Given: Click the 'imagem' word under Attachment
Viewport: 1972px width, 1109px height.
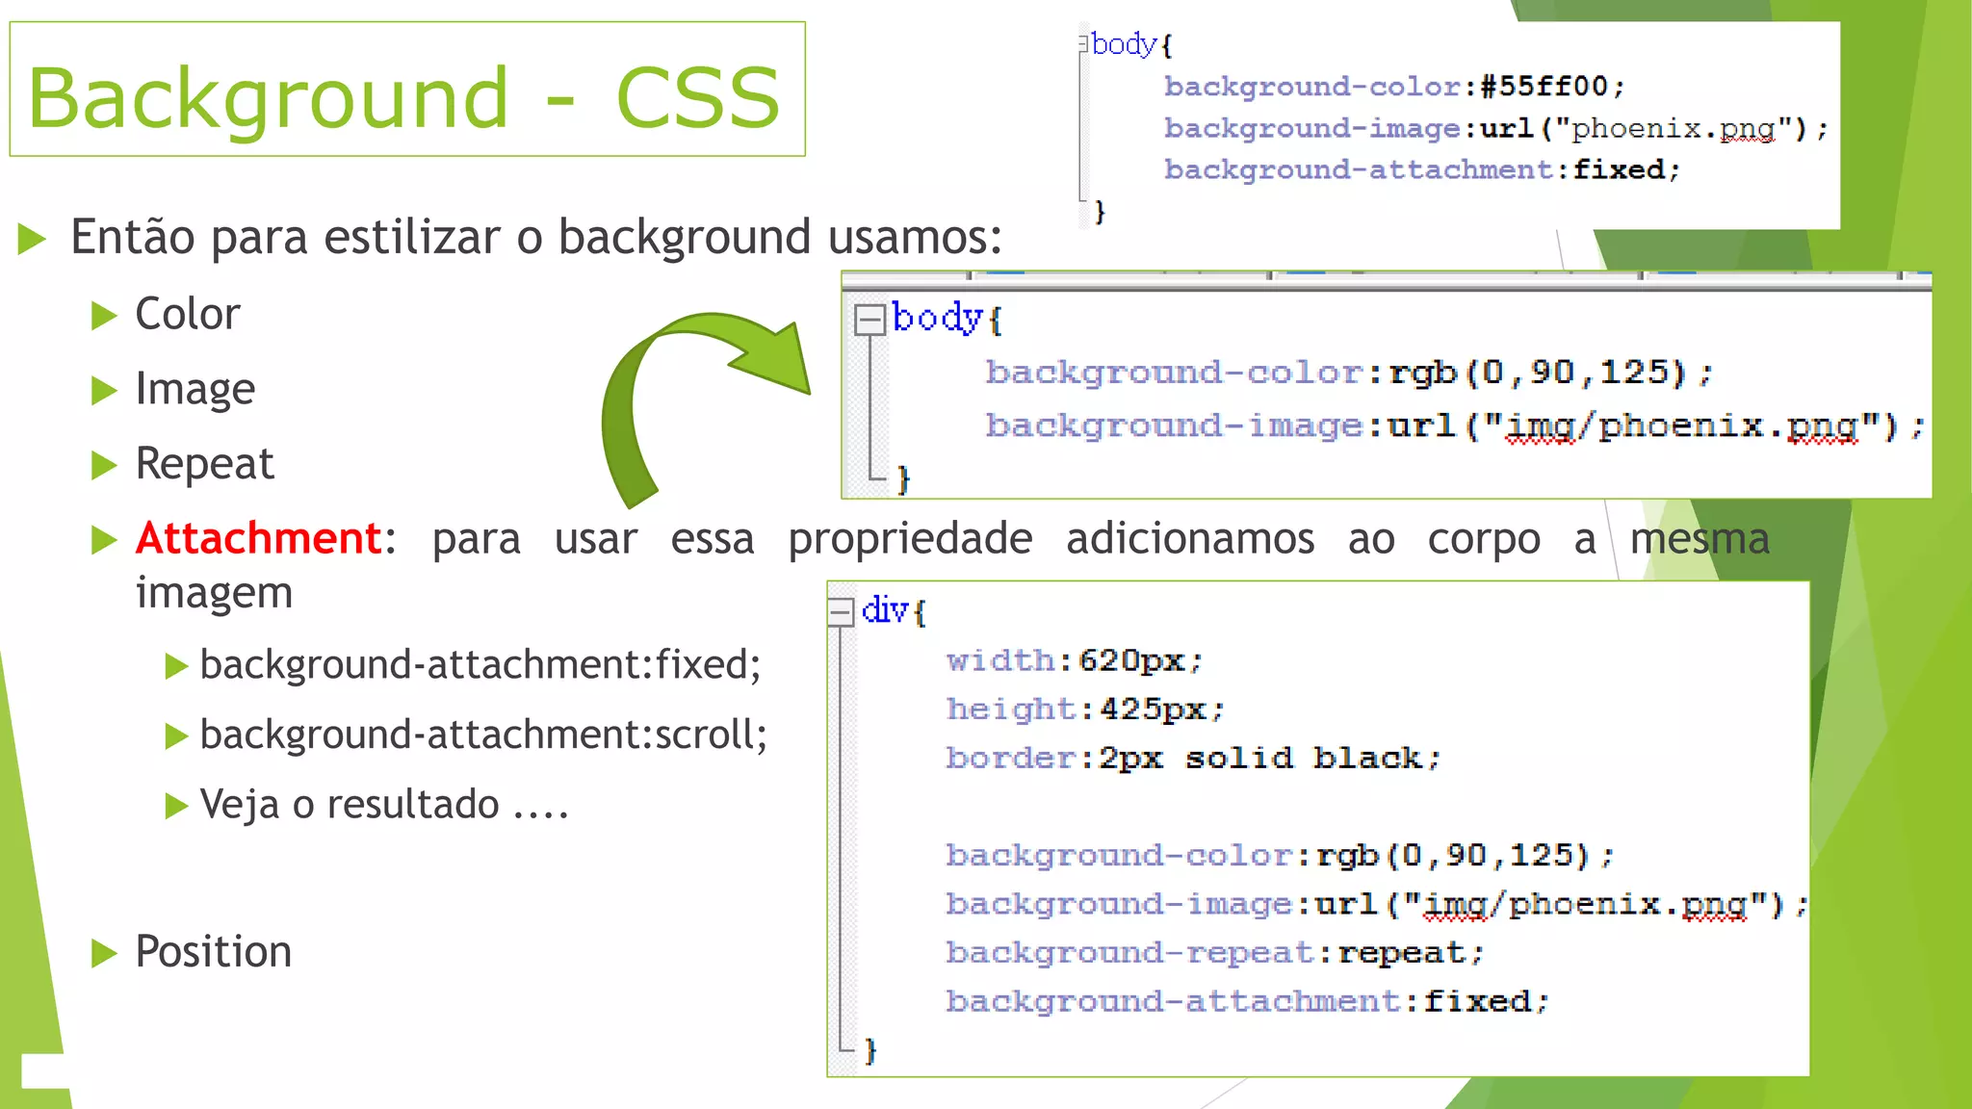Looking at the screenshot, I should pos(214,593).
